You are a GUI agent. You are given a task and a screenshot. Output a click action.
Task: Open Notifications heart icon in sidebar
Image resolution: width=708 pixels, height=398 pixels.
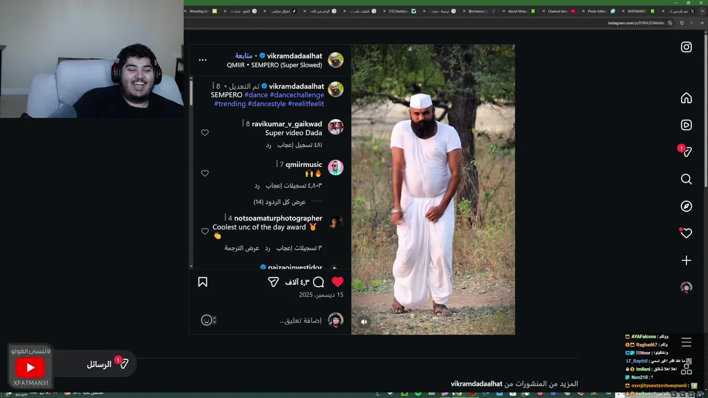686,233
